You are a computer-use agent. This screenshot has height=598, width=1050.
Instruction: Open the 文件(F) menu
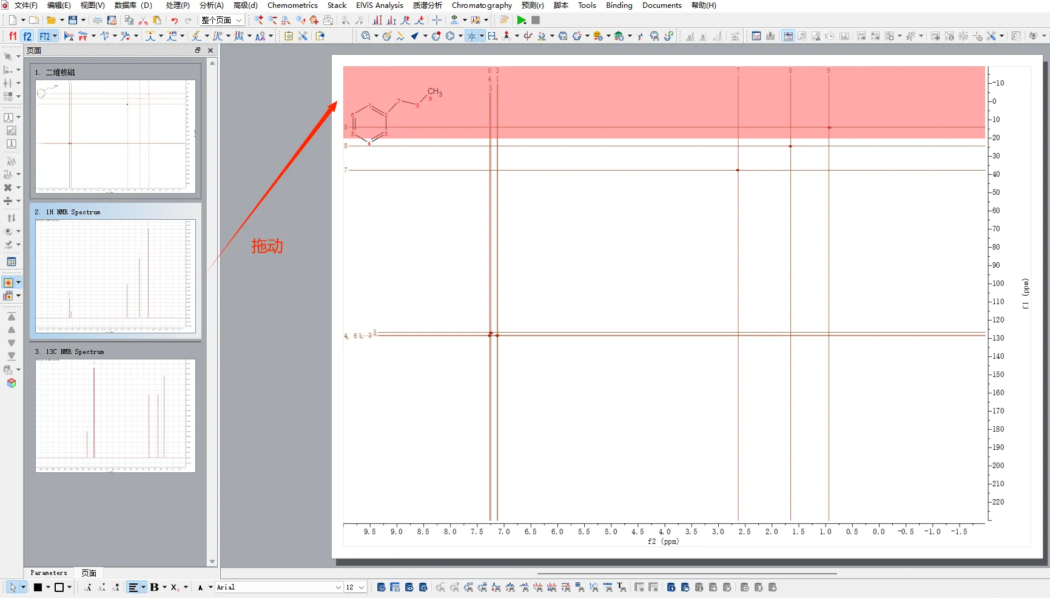point(25,5)
